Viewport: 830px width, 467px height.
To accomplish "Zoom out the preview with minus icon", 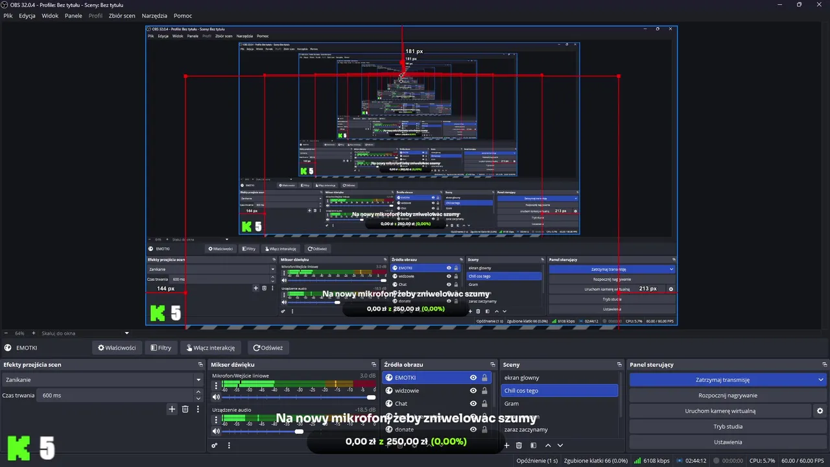I will [5, 333].
